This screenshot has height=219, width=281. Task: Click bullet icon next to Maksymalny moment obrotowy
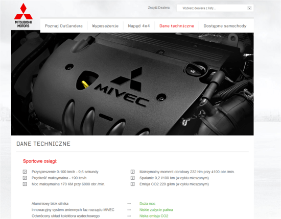(x=132, y=172)
